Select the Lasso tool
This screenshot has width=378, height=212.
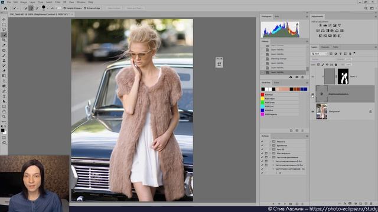point(4,30)
